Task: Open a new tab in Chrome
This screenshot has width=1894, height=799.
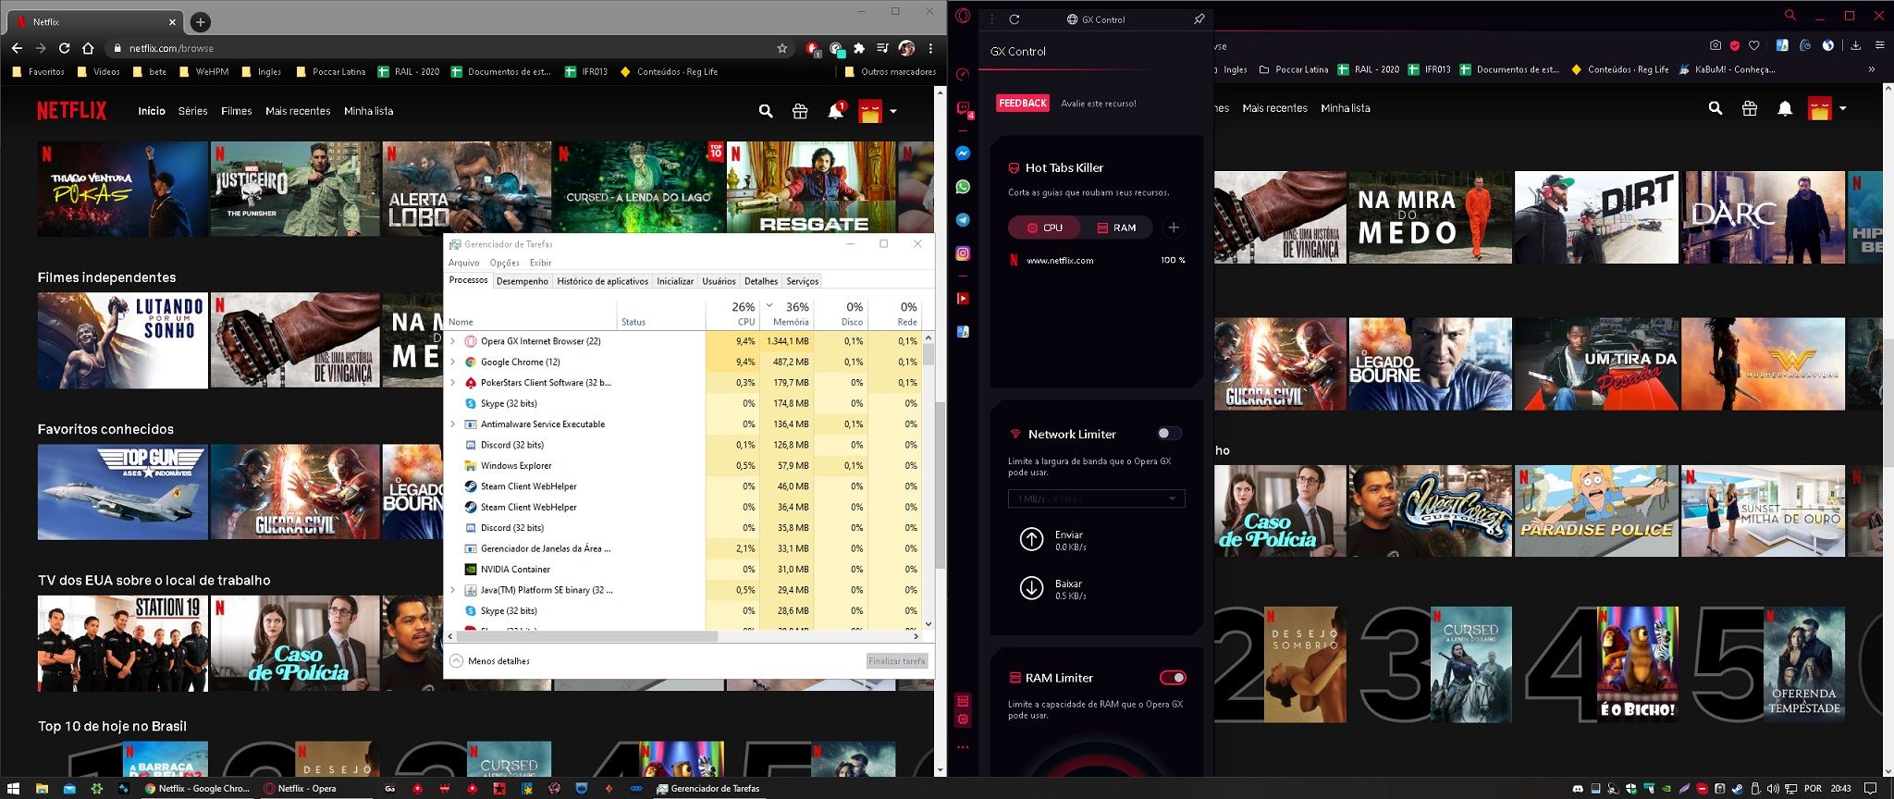Action: [x=200, y=21]
